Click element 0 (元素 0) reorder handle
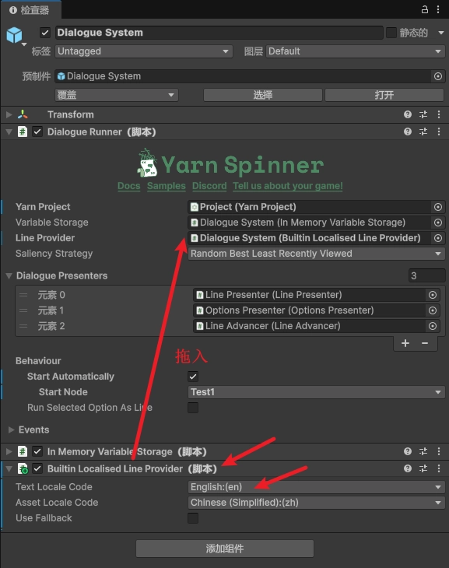The height and width of the screenshot is (568, 449). (x=23, y=295)
